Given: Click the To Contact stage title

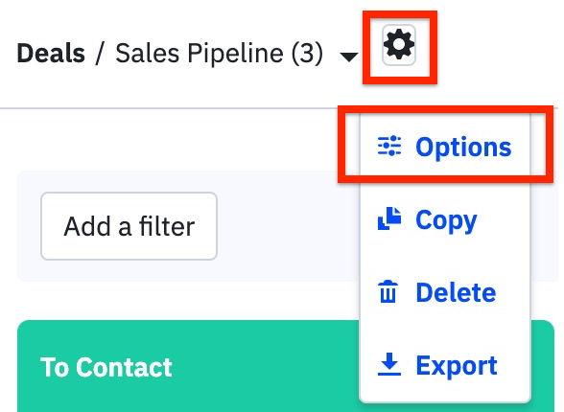Looking at the screenshot, I should [106, 367].
